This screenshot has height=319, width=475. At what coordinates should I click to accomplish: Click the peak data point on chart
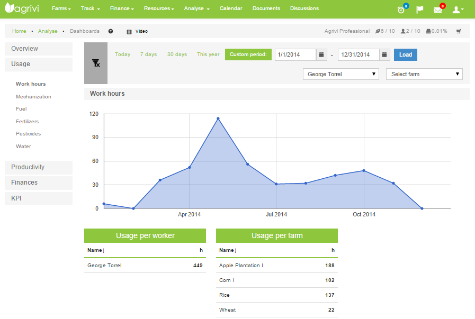pyautogui.click(x=218, y=119)
